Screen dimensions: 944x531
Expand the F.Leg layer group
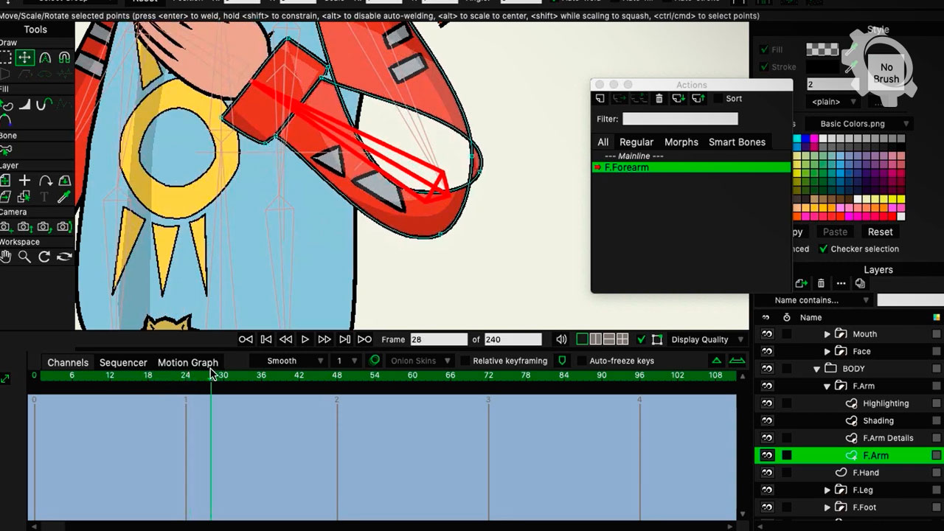[x=827, y=490]
